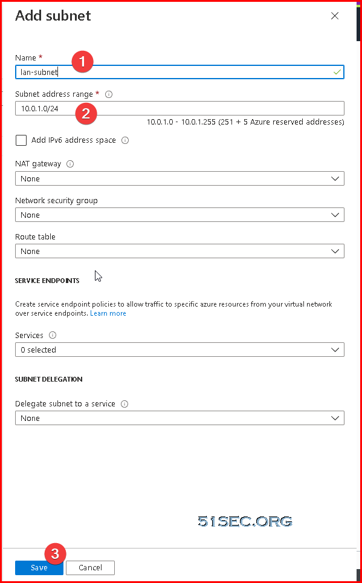Open Delegate subnet to a service dropdown
362x583 pixels.
click(x=179, y=418)
